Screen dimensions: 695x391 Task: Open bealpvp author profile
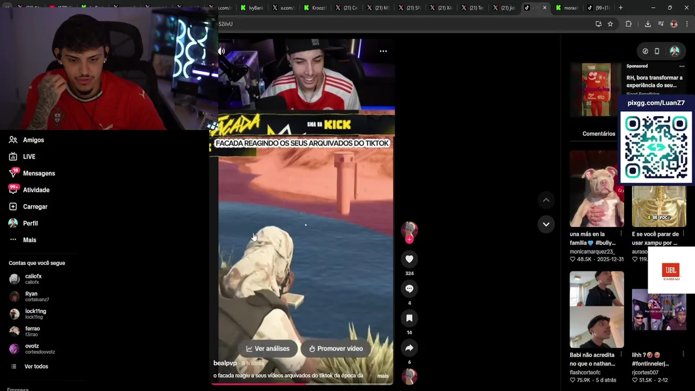click(225, 363)
